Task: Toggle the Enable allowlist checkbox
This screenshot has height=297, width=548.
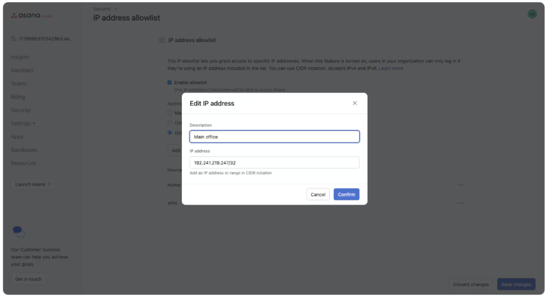Action: pos(170,82)
